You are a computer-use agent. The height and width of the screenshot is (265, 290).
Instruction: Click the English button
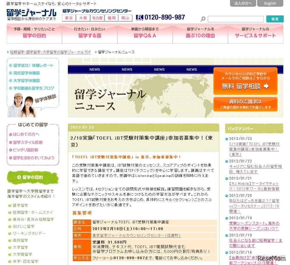[270, 3]
